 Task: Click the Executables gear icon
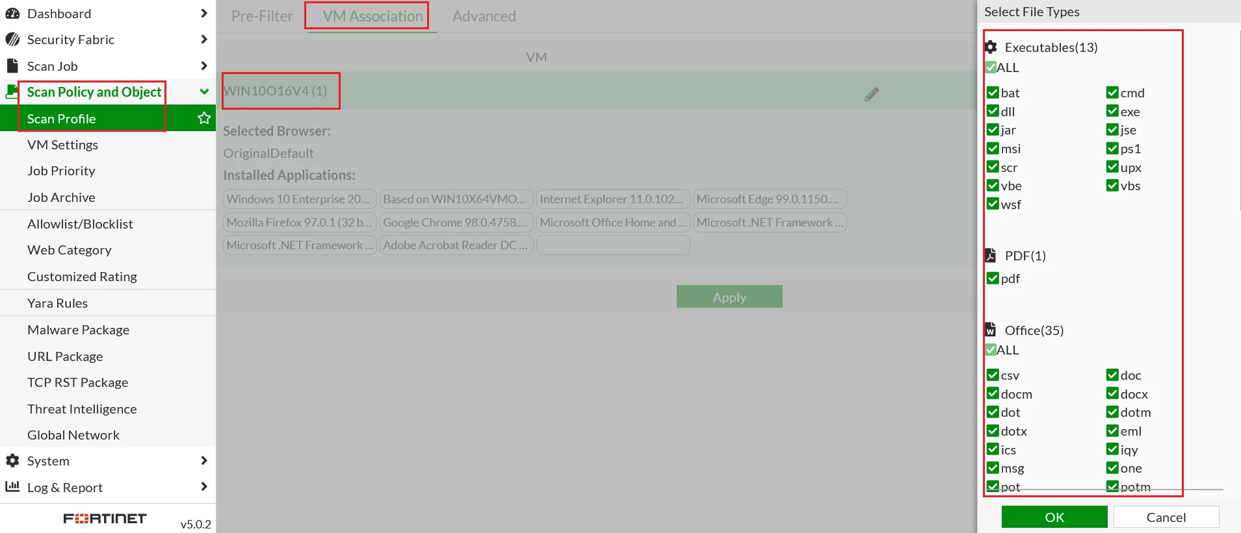(x=991, y=47)
